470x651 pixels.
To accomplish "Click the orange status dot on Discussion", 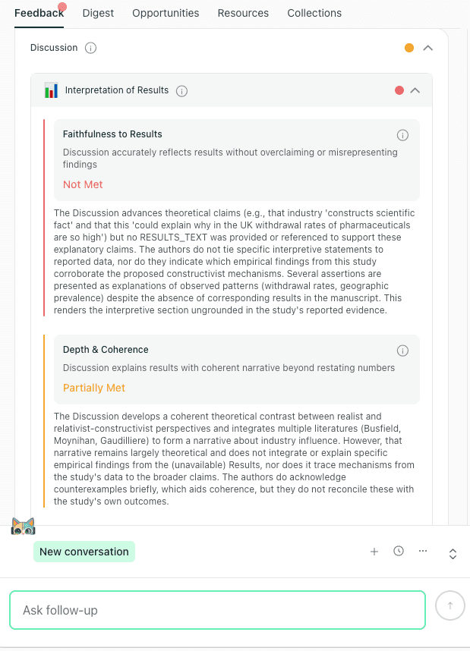I will tap(409, 48).
